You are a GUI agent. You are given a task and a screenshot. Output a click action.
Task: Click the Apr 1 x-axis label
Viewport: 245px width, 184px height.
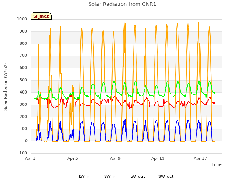[x=30, y=158]
